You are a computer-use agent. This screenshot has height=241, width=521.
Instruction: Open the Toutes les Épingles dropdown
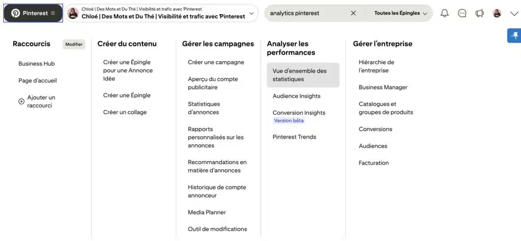tap(401, 13)
